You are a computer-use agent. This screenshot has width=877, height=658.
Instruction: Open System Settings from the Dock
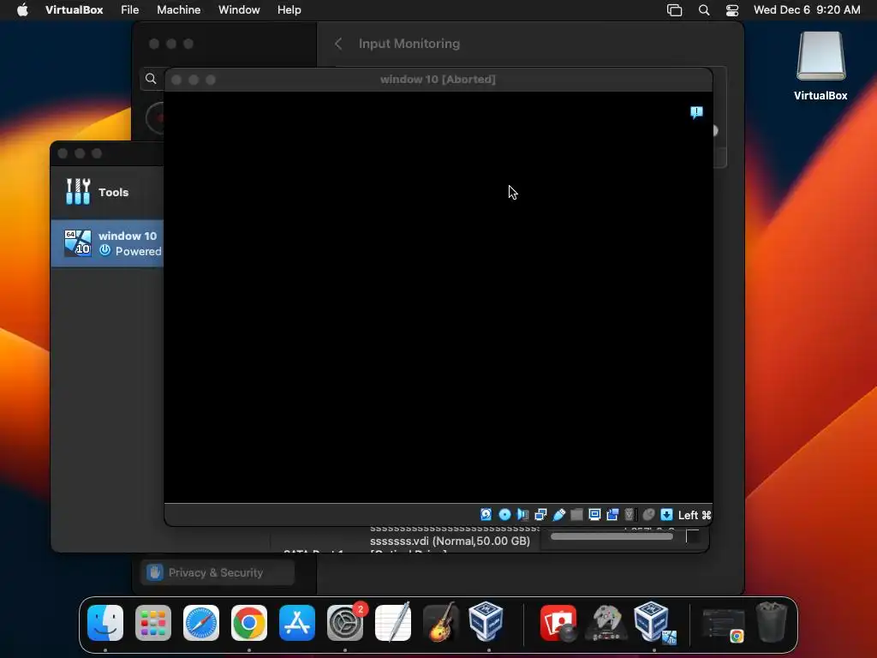click(345, 623)
